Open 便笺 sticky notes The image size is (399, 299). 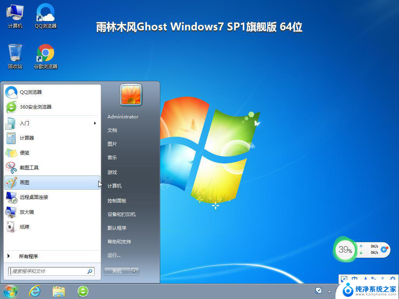pyautogui.click(x=52, y=153)
